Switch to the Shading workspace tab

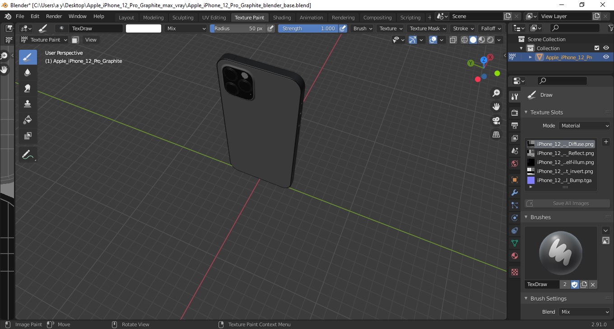pos(282,18)
